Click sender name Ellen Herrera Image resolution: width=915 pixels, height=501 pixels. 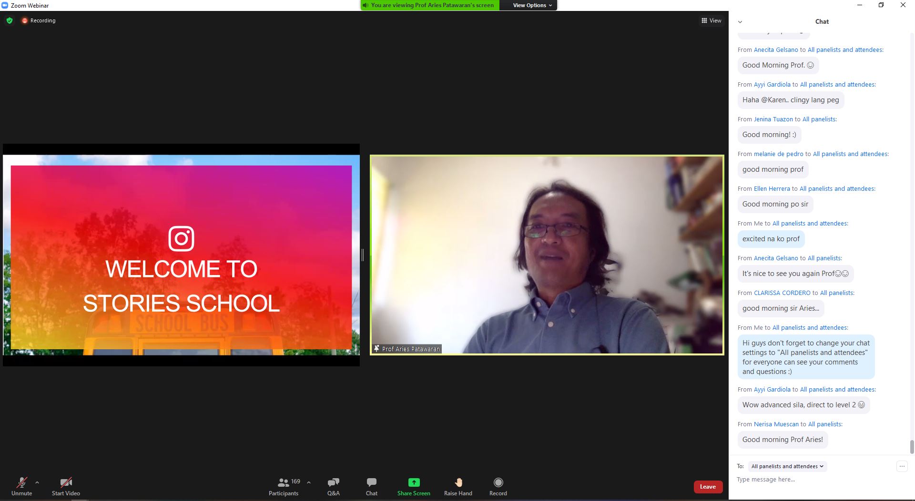pos(772,189)
